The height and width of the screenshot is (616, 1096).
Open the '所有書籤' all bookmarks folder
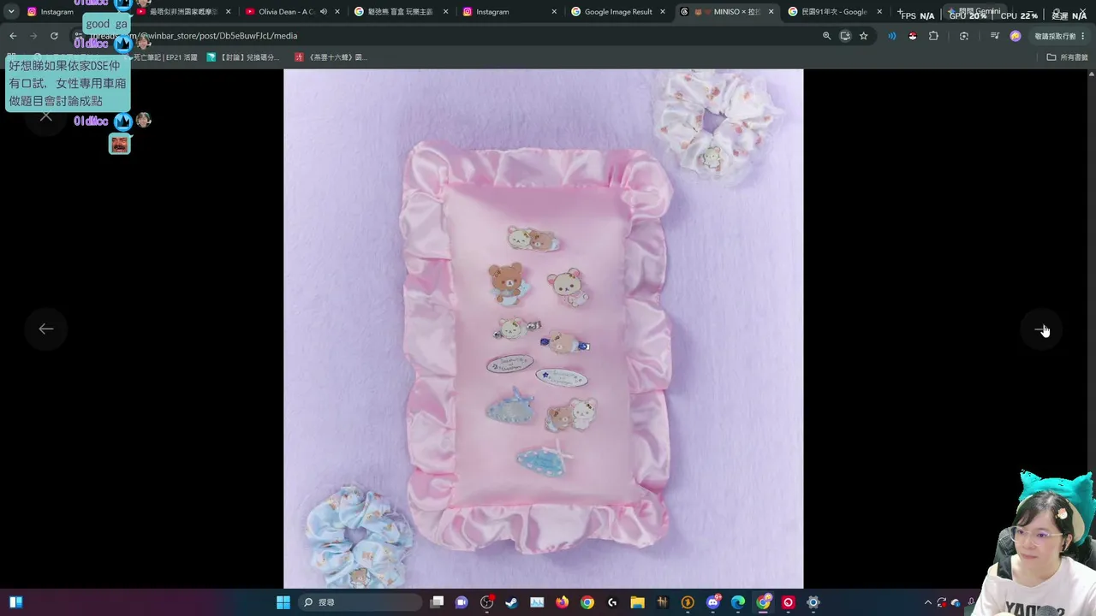pos(1067,57)
